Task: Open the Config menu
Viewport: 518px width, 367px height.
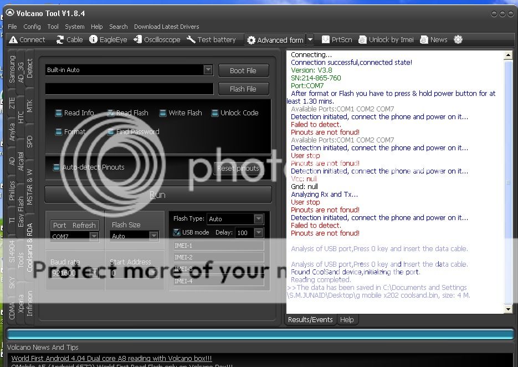Action: coord(32,27)
